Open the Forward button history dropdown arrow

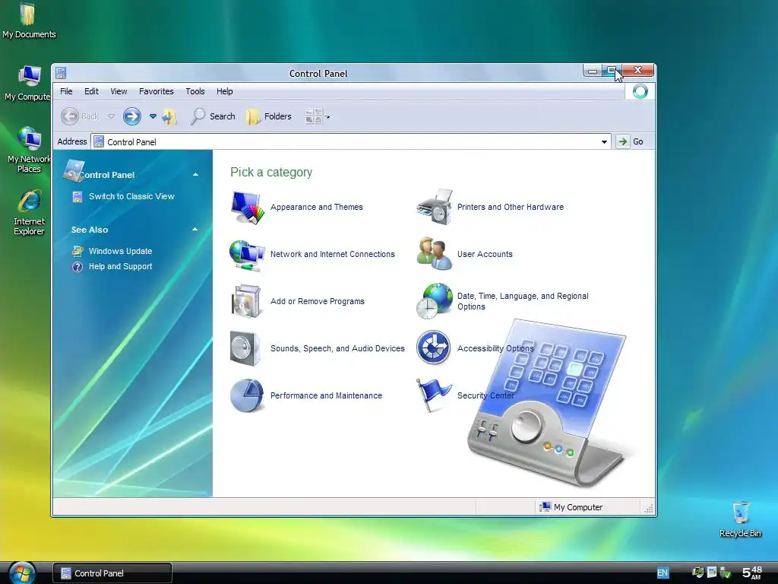pos(153,116)
